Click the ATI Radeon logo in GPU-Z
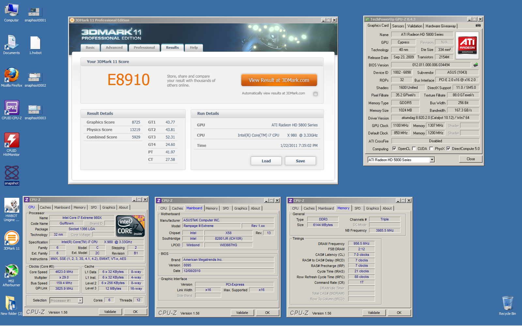 pos(467,45)
